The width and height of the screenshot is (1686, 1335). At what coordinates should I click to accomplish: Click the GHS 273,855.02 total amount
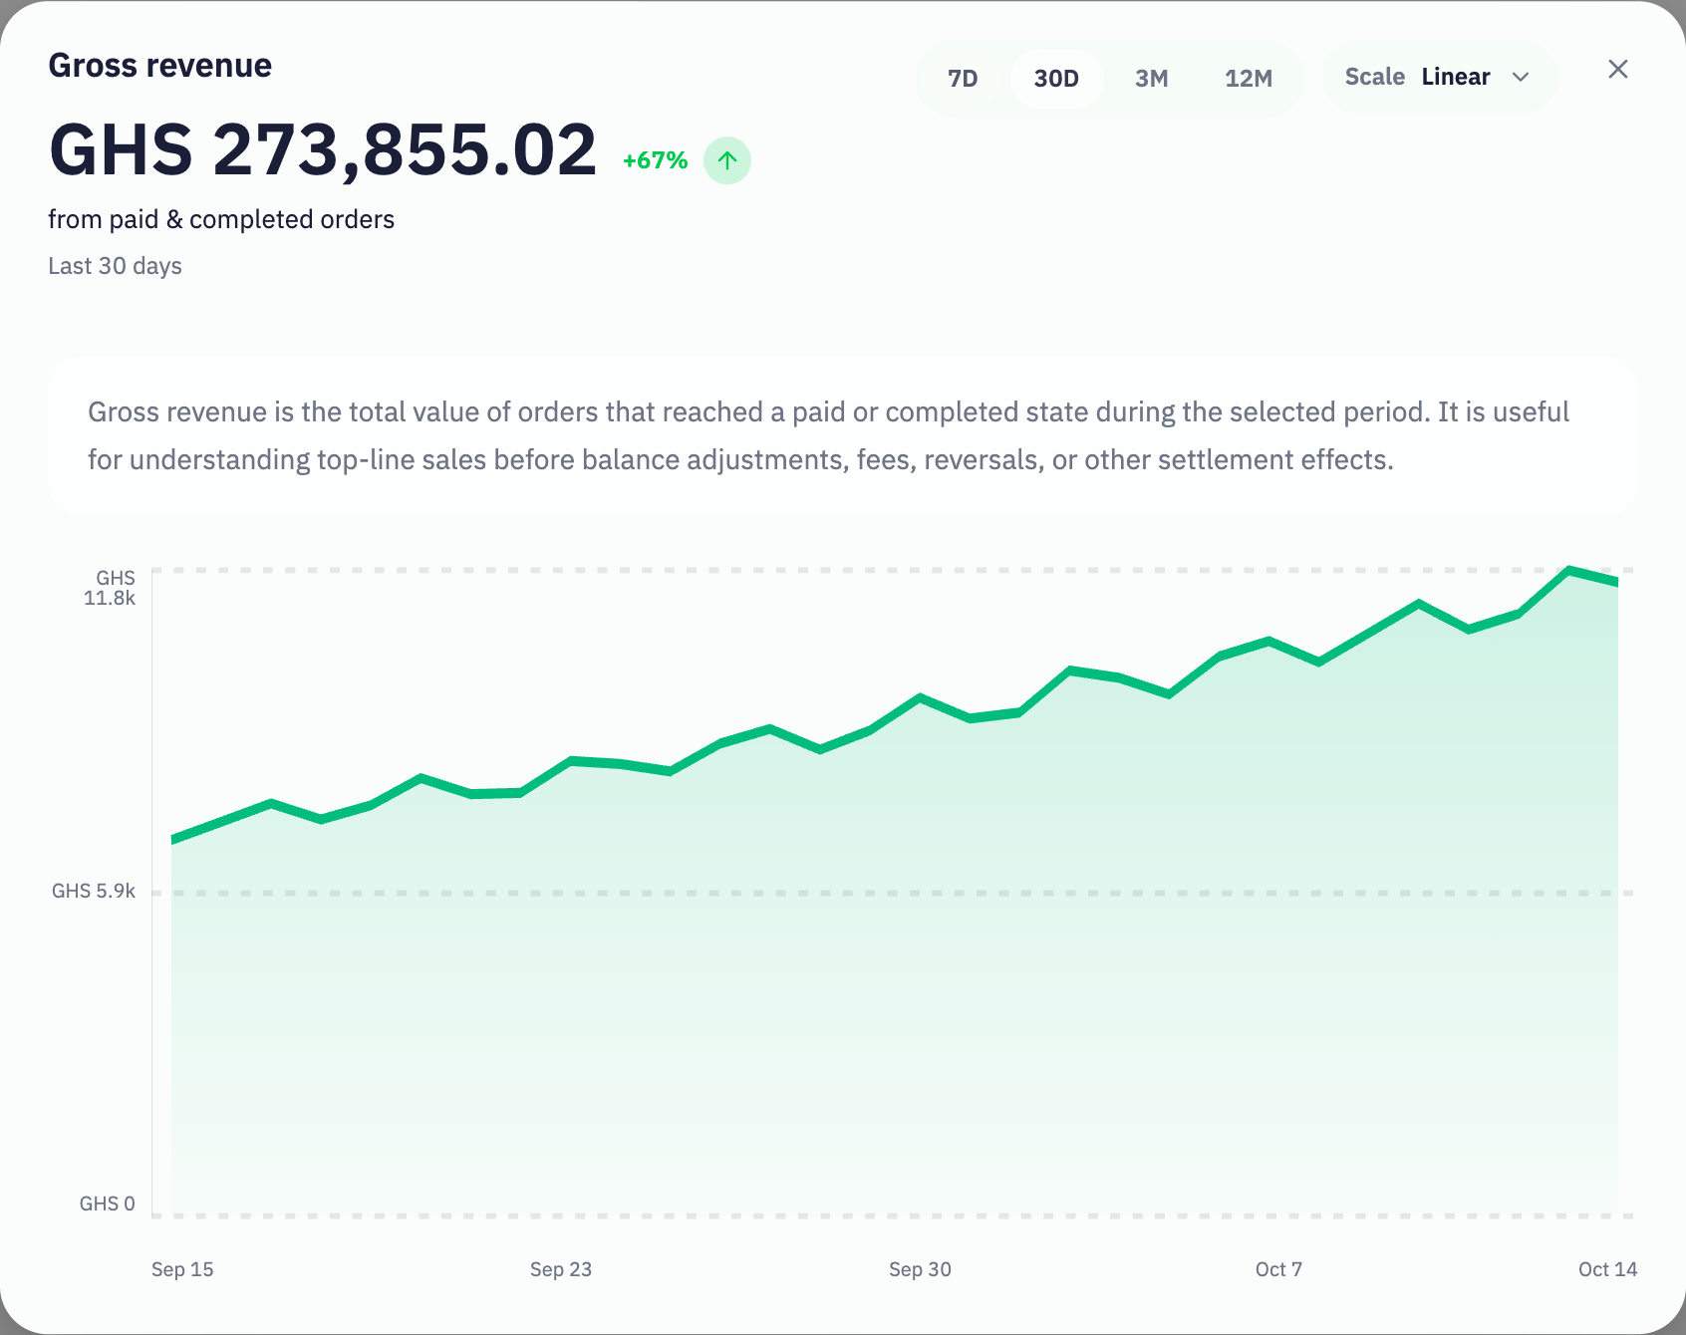pyautogui.click(x=323, y=150)
